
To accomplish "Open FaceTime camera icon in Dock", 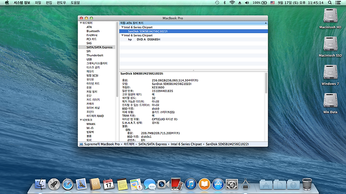I will [x=163, y=184].
